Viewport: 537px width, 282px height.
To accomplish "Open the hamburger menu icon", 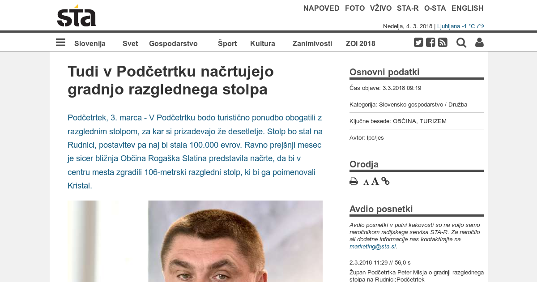I will pos(60,43).
